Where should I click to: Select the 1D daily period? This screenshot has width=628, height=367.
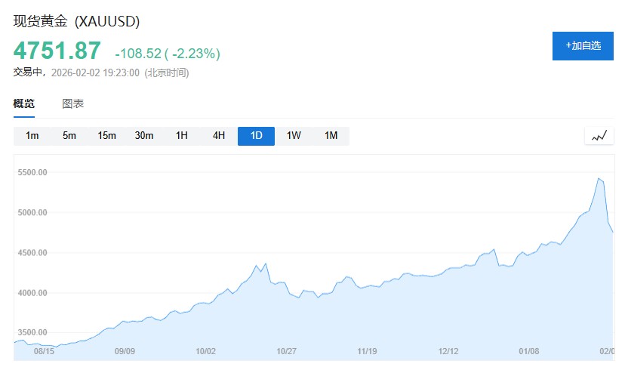click(256, 136)
